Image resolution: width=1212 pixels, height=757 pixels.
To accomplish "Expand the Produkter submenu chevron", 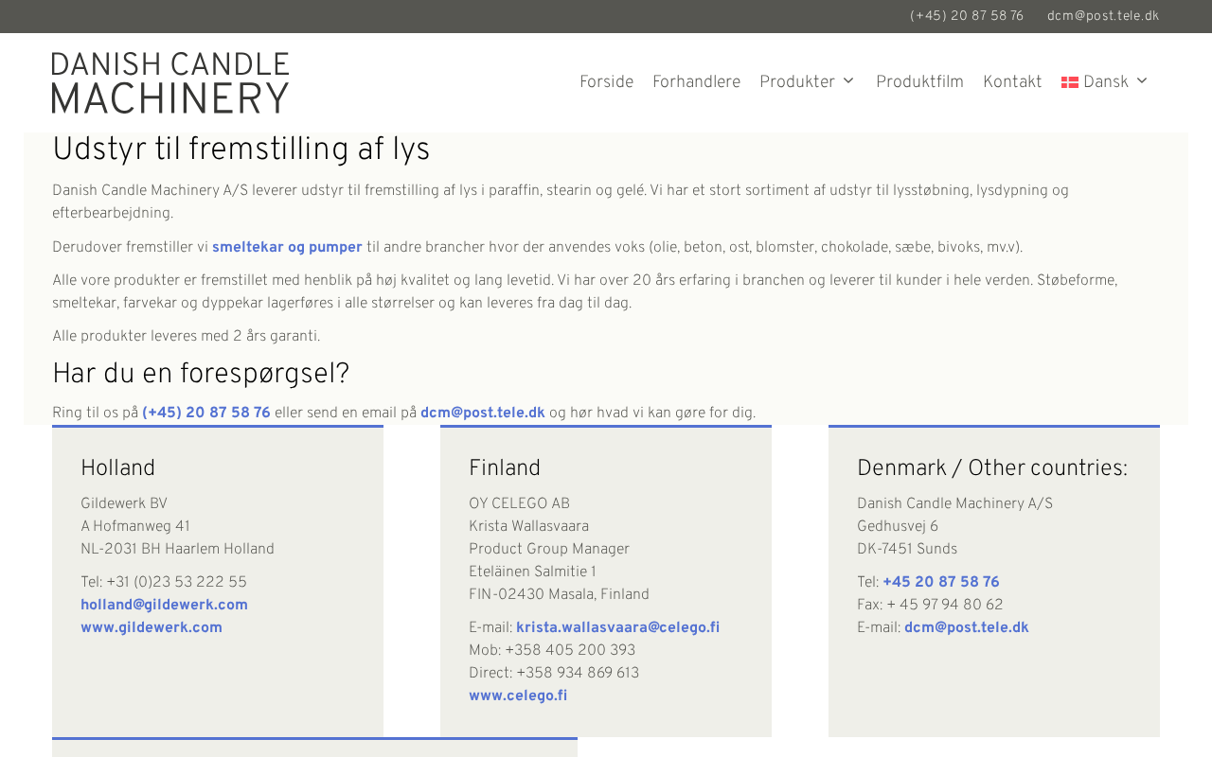I will [x=848, y=81].
